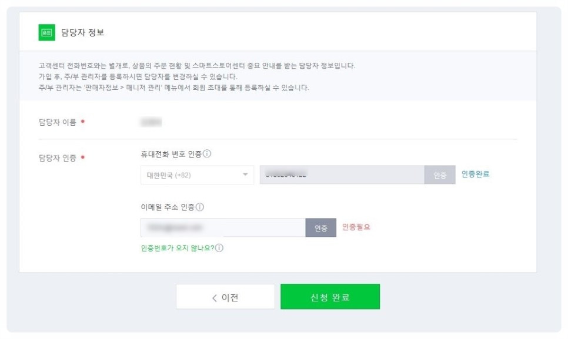The image size is (568, 339).
Task: Click the red 인증필요 status text
Action: click(356, 227)
